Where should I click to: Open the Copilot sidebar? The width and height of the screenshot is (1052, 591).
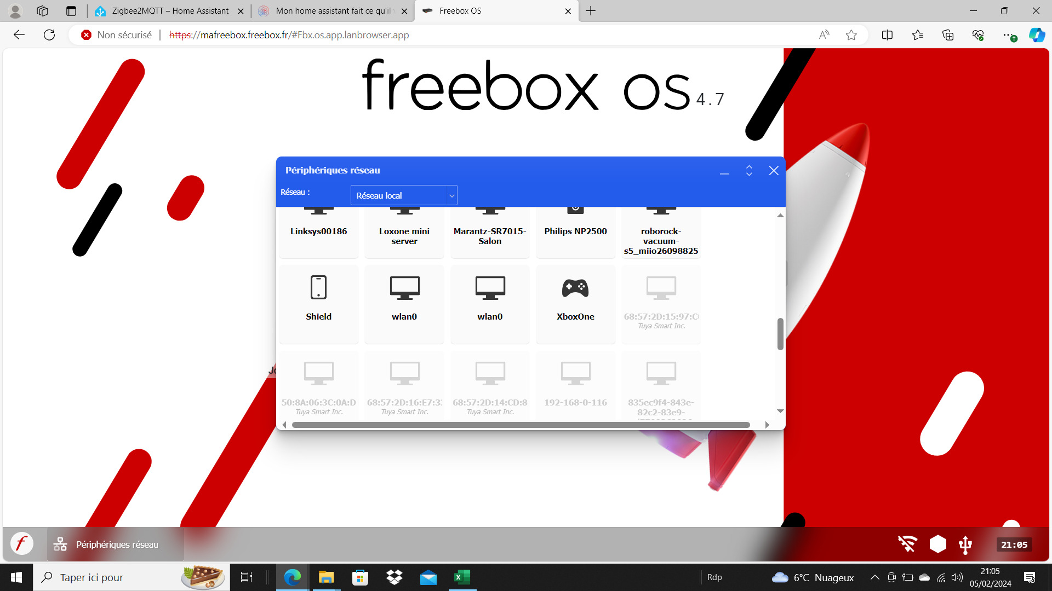click(1037, 35)
